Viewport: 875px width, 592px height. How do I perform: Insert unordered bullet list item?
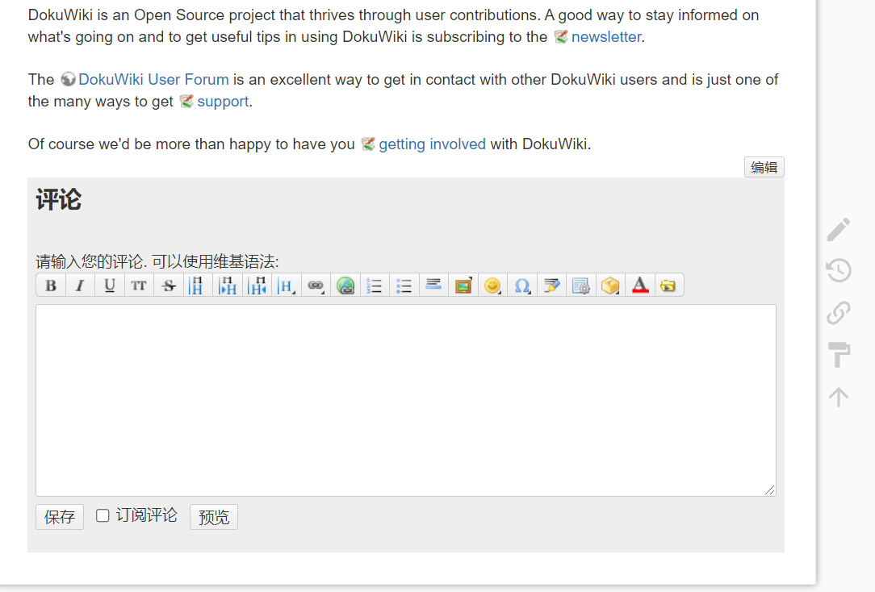point(404,286)
